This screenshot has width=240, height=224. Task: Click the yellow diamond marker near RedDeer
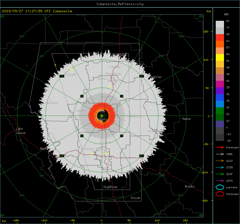coord(110,87)
